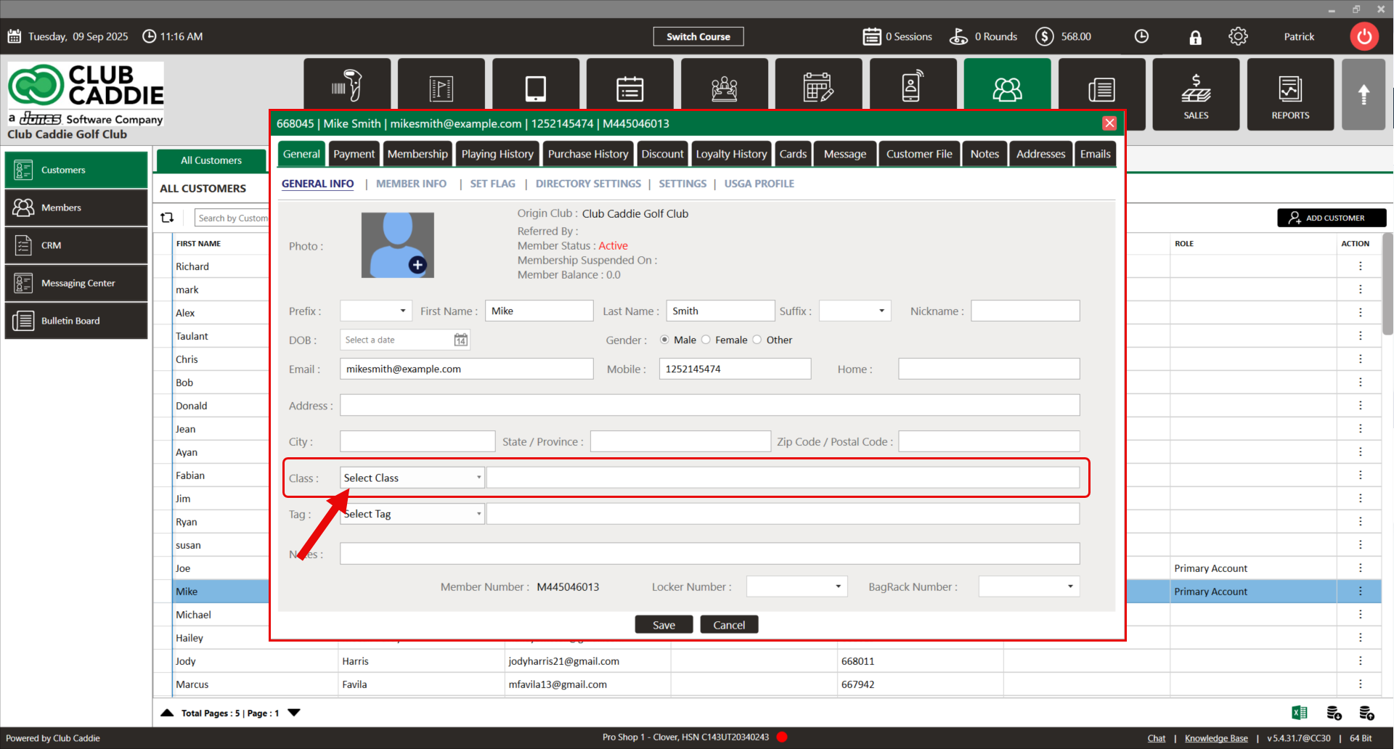Viewport: 1394px width, 749px height.
Task: Switch to the Purchase History tab
Action: pos(588,154)
